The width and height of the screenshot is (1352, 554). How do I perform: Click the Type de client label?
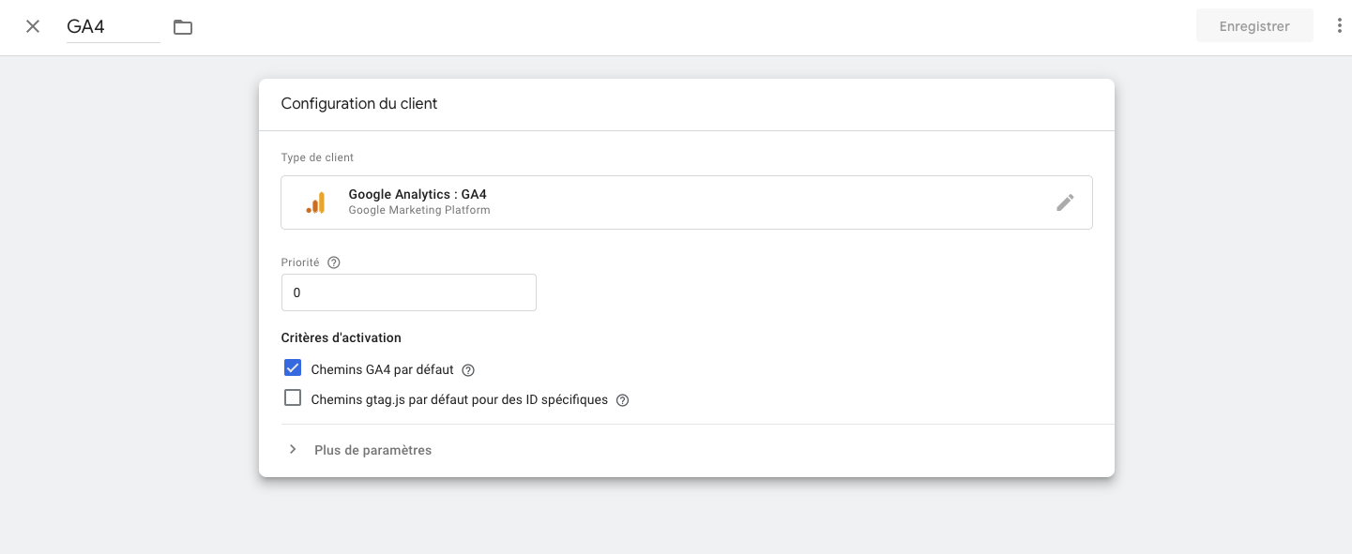[x=317, y=157]
